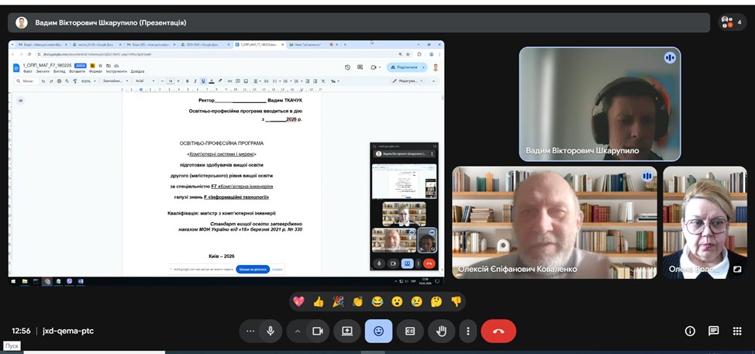This screenshot has height=354, width=755.
Task: Open the 100% zoom dropdown
Action: coord(88,81)
